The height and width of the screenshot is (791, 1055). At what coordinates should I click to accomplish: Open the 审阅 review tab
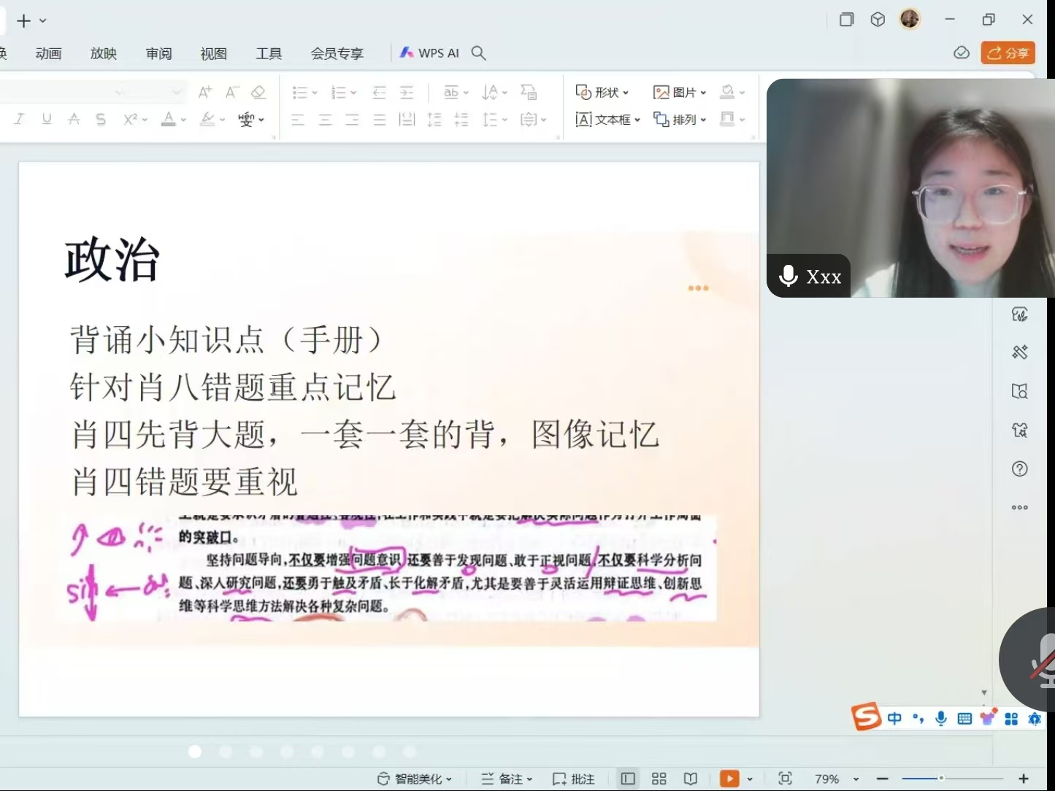[158, 53]
